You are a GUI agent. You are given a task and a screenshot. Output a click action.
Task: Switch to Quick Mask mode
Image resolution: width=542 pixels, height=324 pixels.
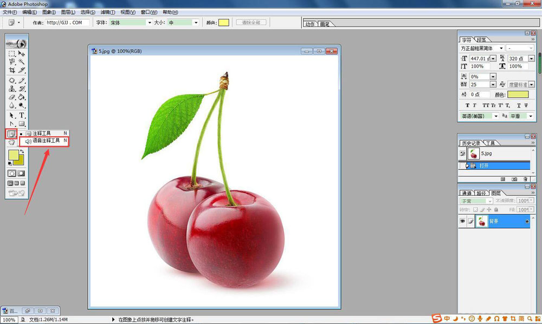click(21, 173)
